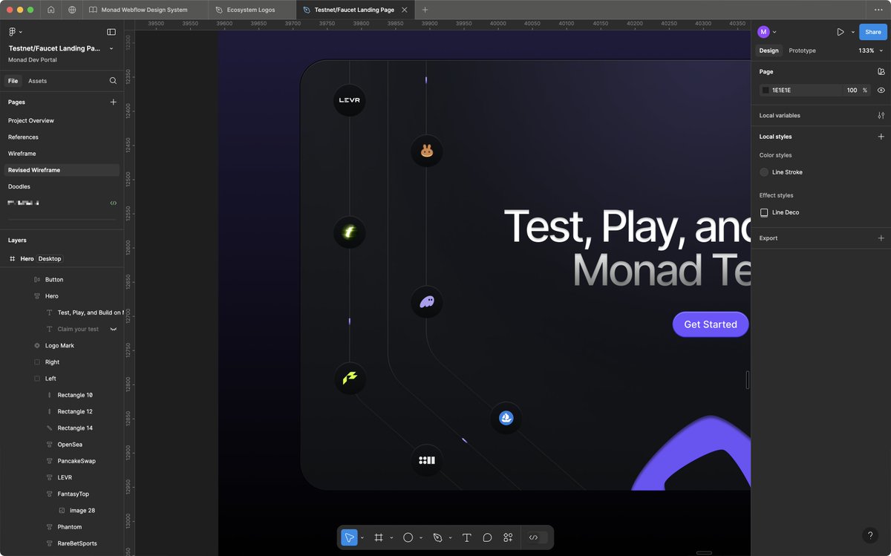
Task: Click the Share button
Action: coord(873,32)
